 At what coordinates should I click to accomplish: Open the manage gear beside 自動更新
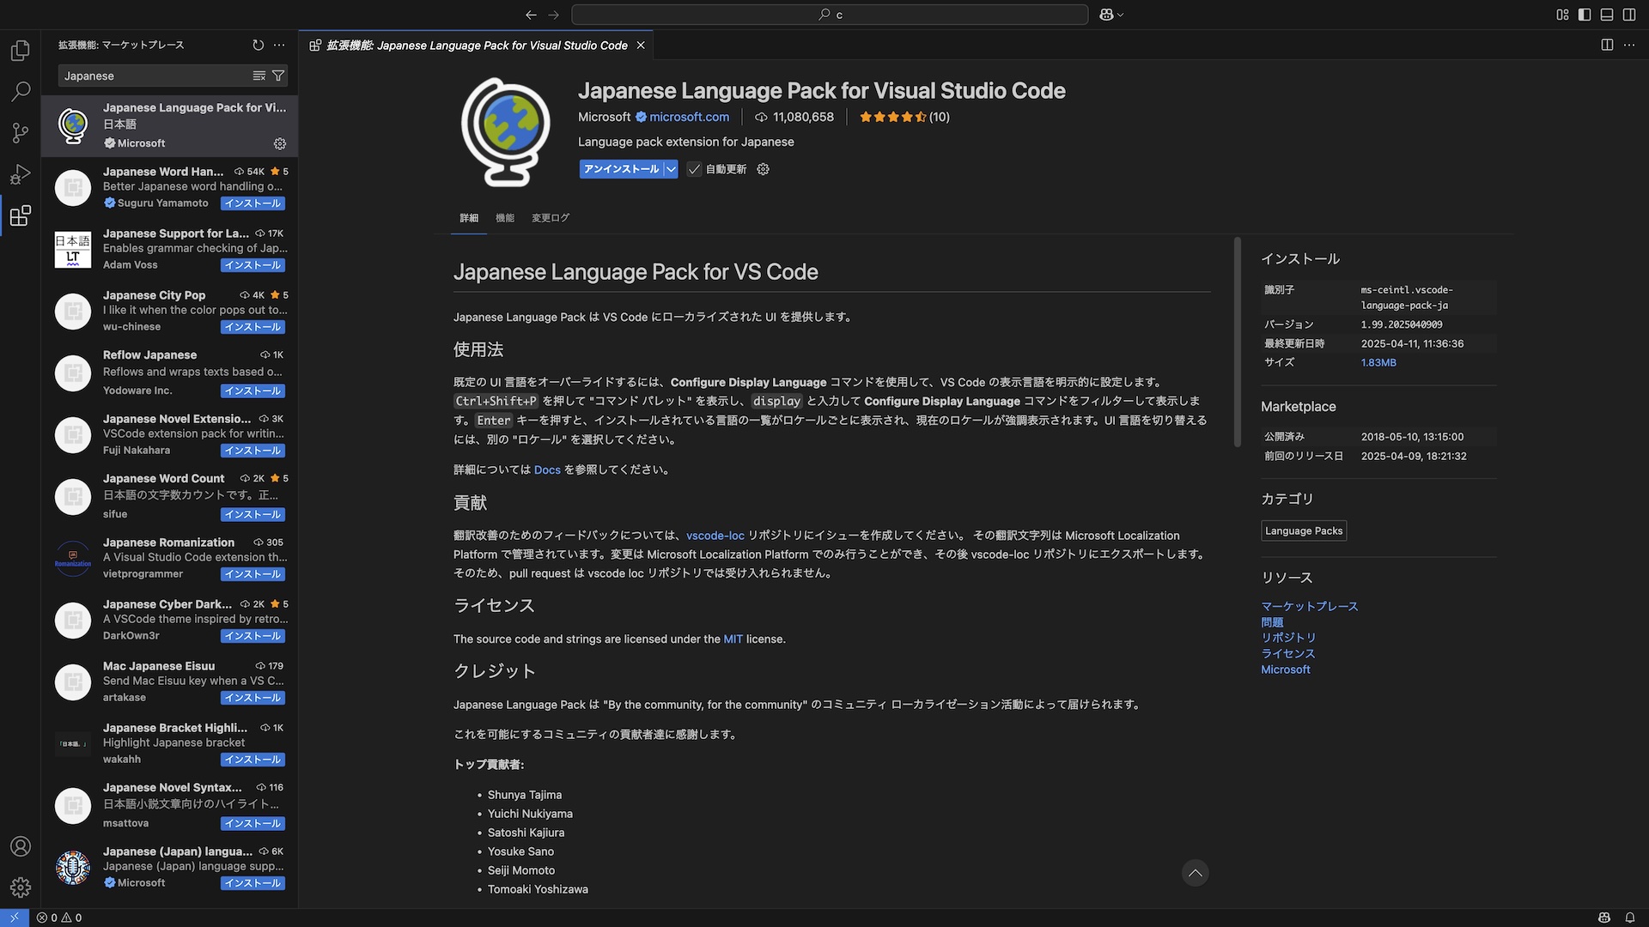pos(763,169)
